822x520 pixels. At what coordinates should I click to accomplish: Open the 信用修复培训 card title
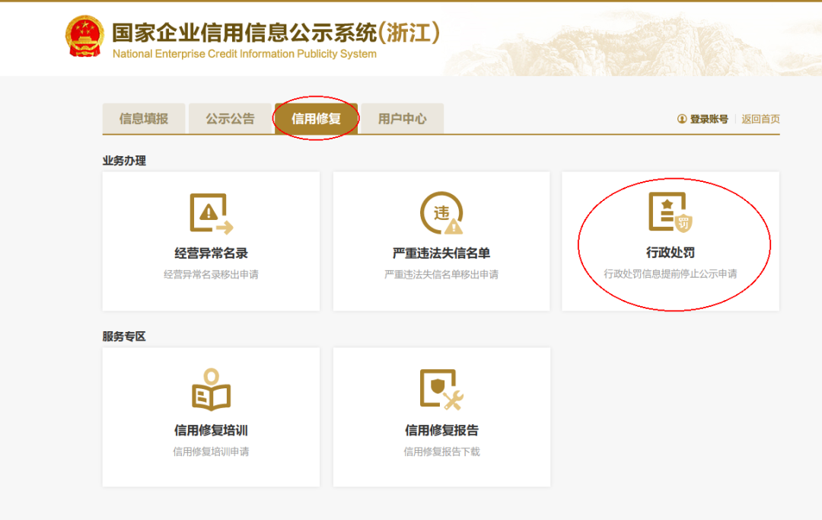(x=211, y=430)
